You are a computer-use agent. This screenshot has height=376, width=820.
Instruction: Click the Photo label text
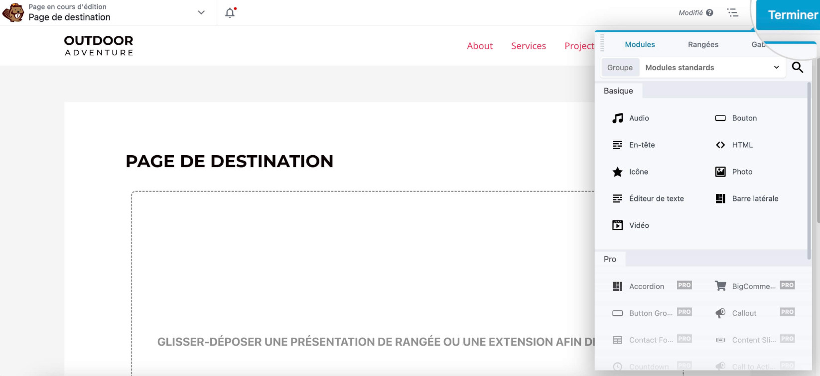pos(742,172)
